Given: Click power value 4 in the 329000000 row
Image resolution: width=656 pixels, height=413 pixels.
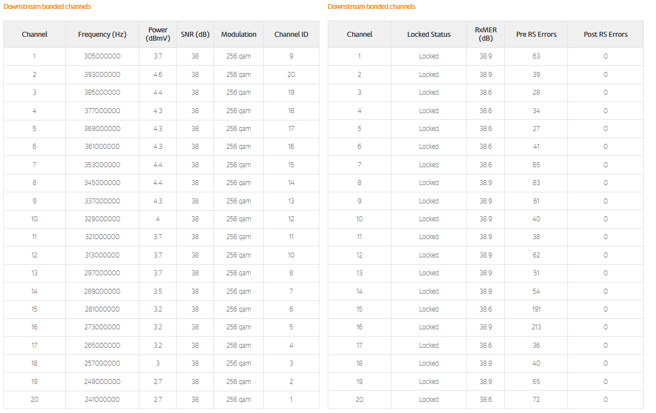Looking at the screenshot, I should pyautogui.click(x=158, y=219).
